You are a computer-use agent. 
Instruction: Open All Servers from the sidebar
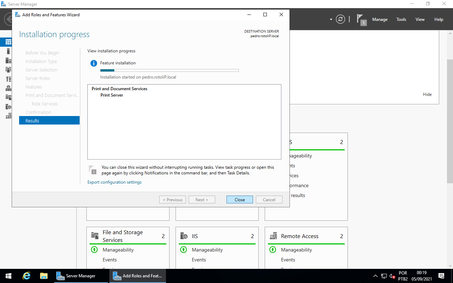[8, 60]
